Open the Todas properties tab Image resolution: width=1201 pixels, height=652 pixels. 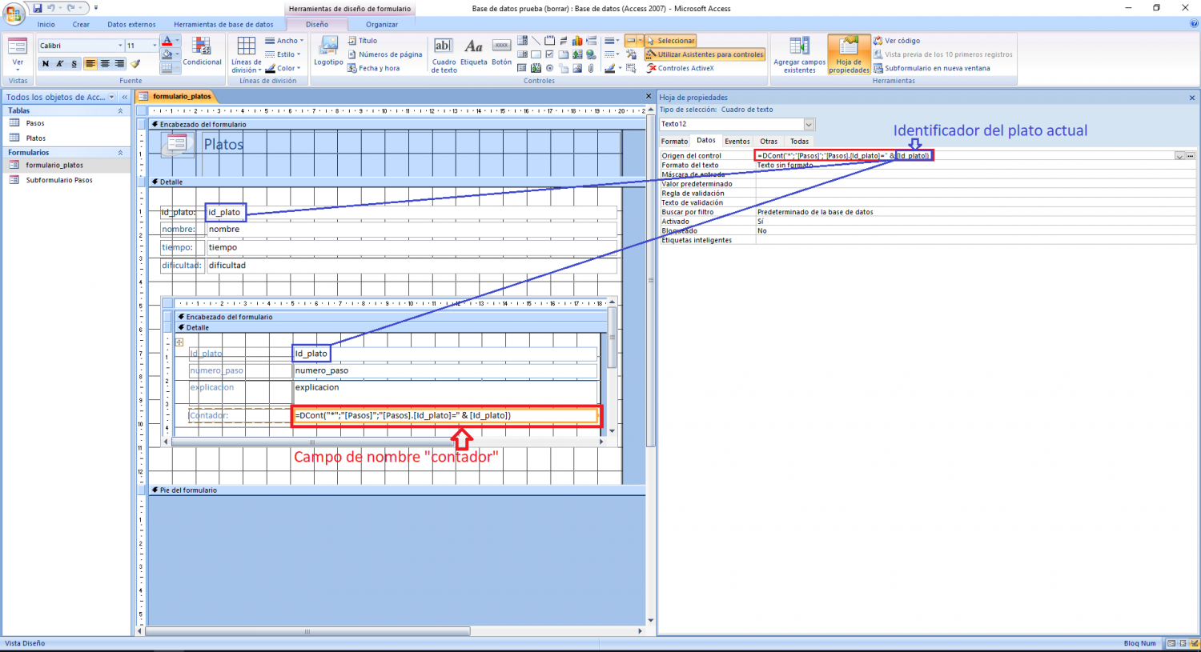click(x=799, y=141)
